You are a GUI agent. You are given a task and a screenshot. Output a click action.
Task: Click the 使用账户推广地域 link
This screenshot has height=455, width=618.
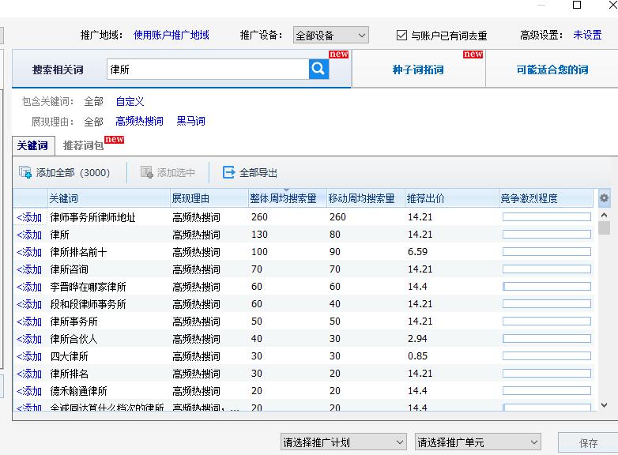coord(171,35)
